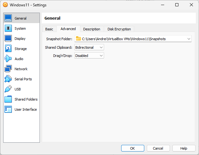Image resolution: width=199 pixels, height=155 pixels.
Task: Open the Shared Clipboard Bidirectional dropdown
Action: (x=89, y=47)
